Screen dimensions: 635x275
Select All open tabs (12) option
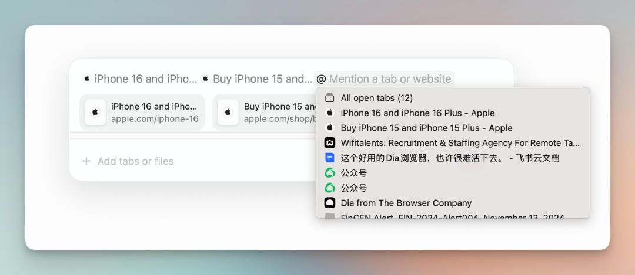pyautogui.click(x=453, y=98)
